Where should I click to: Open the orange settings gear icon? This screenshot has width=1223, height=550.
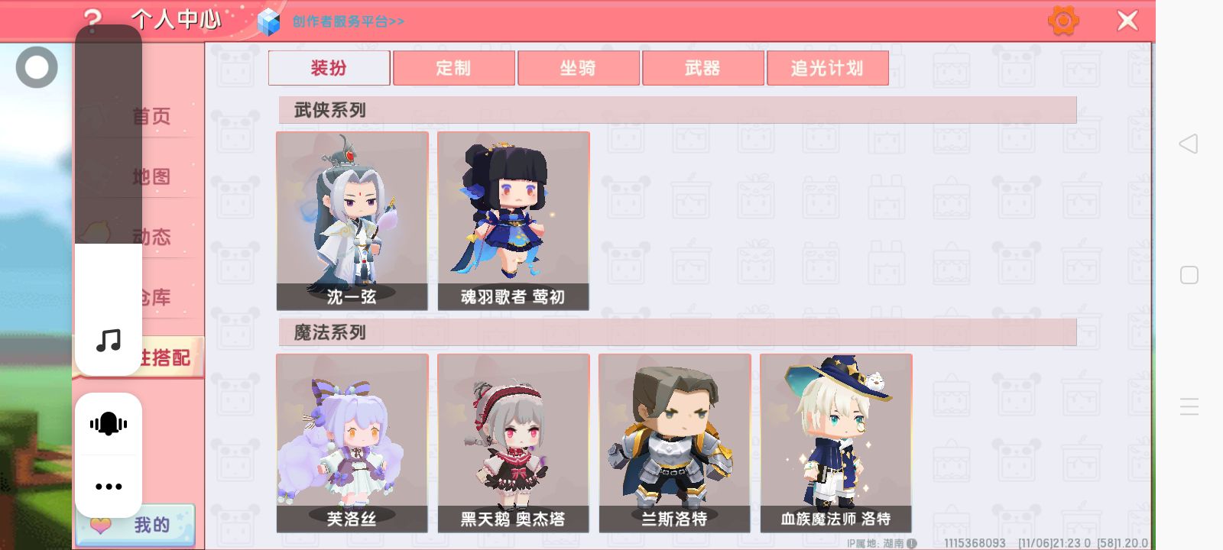click(1063, 21)
